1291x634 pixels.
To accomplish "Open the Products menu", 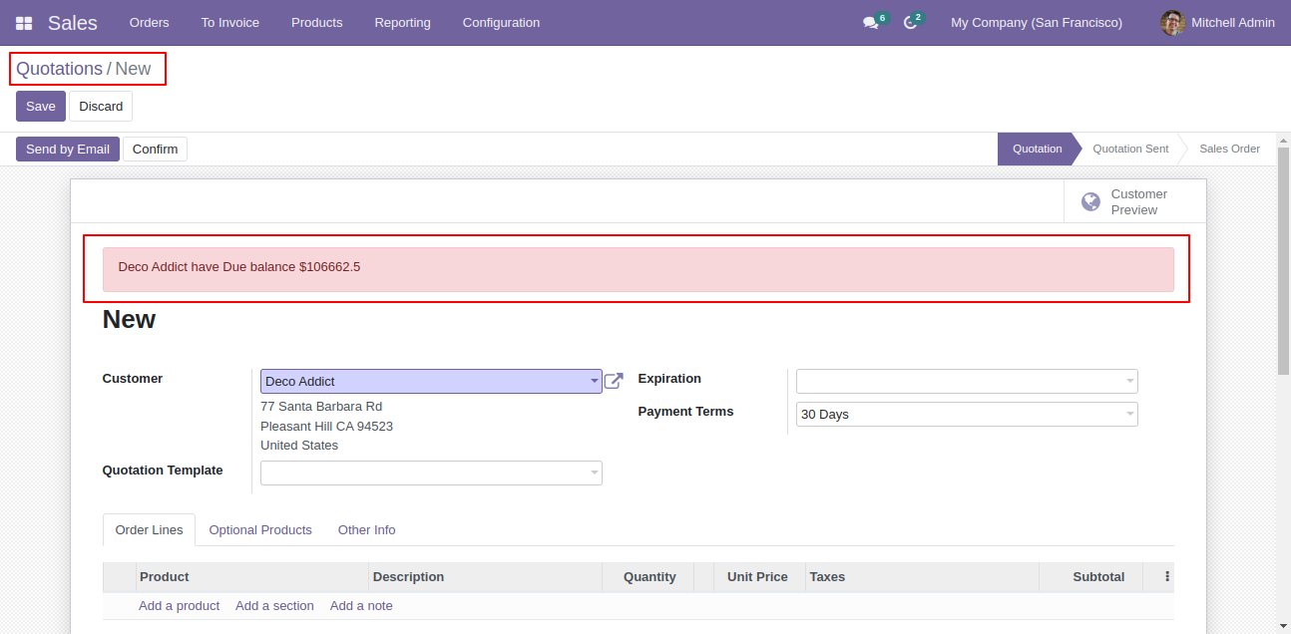I will click(317, 23).
